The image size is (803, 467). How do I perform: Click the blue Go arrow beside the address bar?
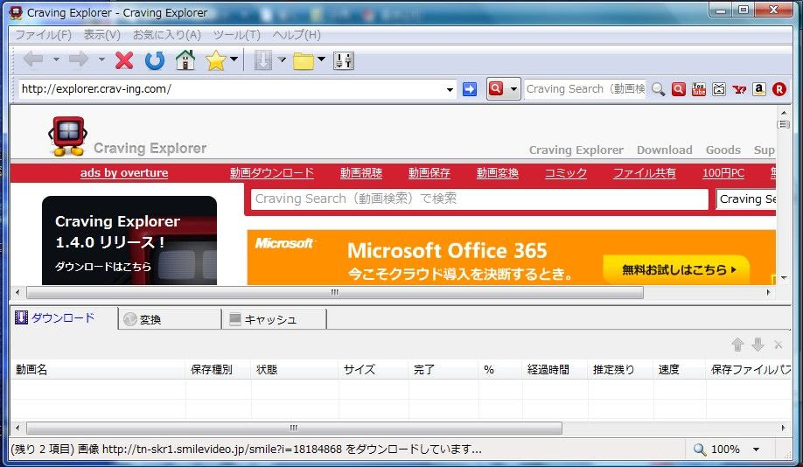(470, 89)
